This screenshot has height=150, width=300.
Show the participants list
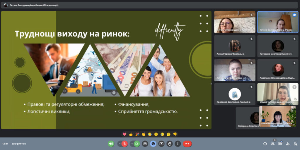tap(272, 144)
